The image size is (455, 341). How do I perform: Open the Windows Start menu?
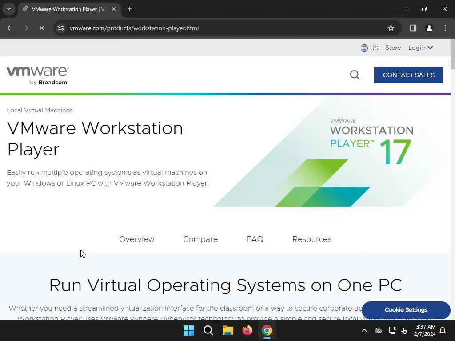188,330
